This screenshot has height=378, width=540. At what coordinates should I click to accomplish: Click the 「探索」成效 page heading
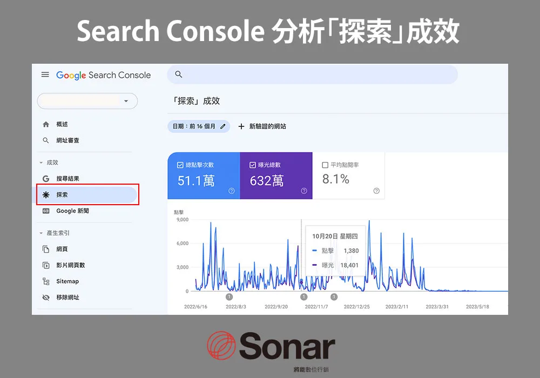click(x=195, y=101)
